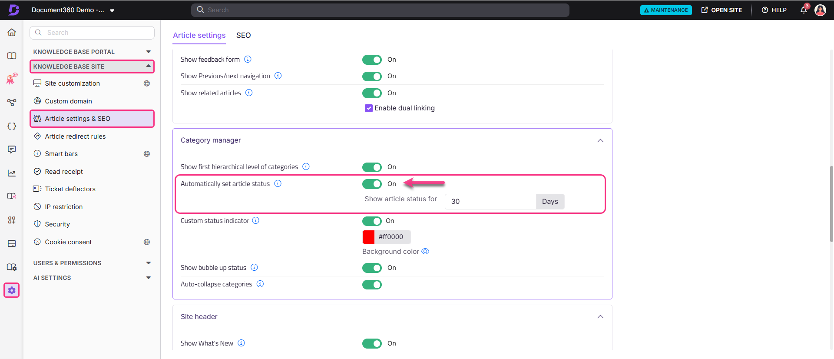Screen dimensions: 834x359
Task: Click the sidebar settings Search field
Action: pos(92,33)
